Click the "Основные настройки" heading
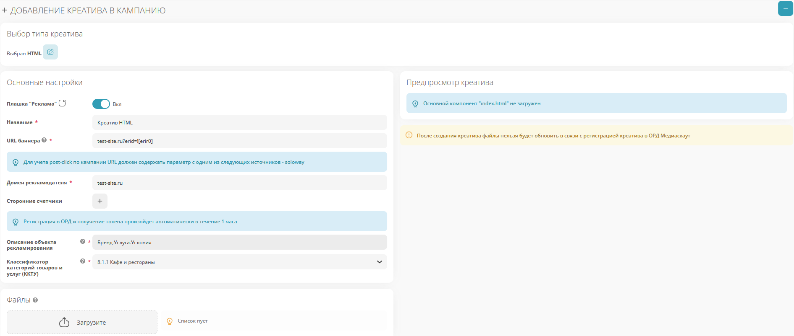 45,83
